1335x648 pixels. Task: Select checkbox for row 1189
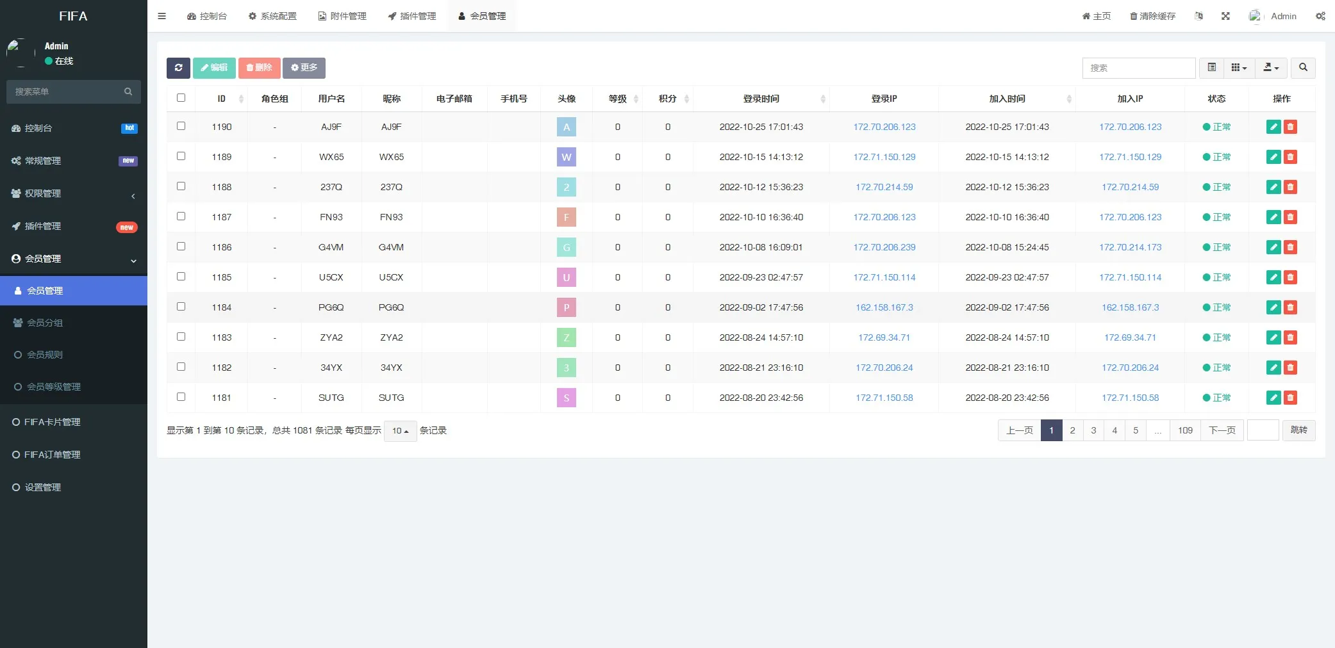click(x=181, y=156)
